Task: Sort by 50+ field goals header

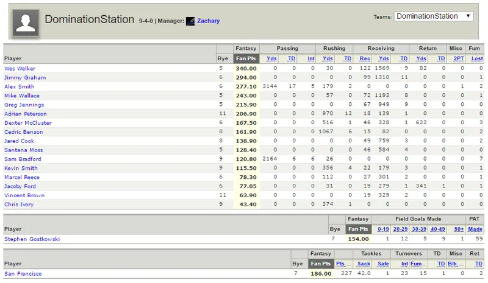Action: pos(459,229)
